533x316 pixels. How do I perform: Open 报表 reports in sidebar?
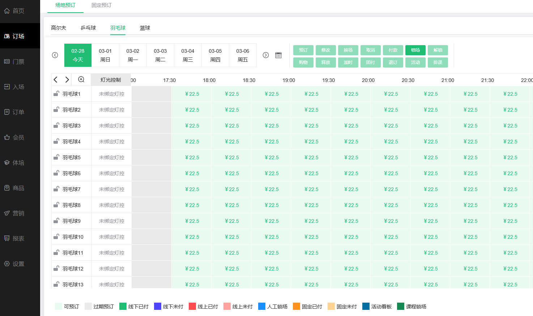tap(18, 238)
